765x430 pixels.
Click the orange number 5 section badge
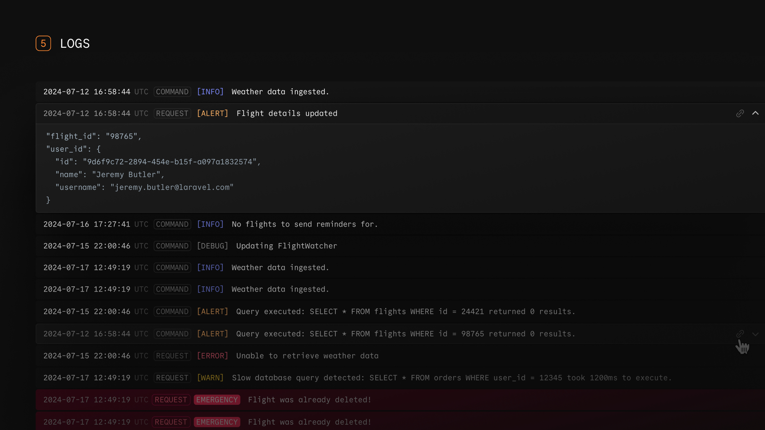click(43, 44)
